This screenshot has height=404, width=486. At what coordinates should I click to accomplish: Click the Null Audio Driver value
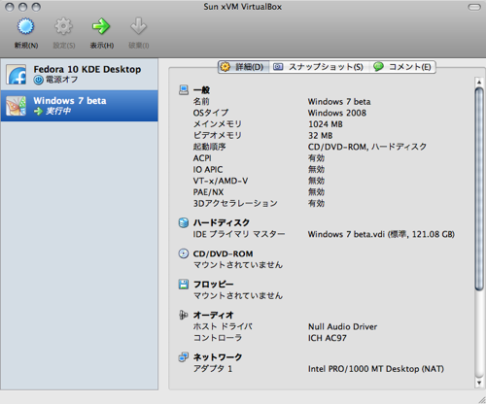tap(342, 326)
